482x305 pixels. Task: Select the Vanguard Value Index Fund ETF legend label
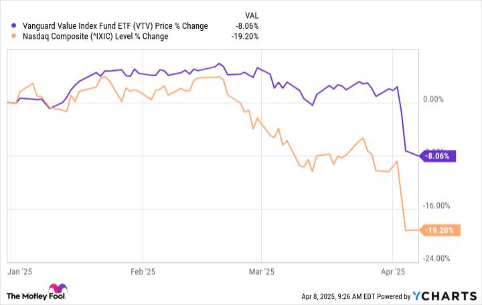(115, 26)
